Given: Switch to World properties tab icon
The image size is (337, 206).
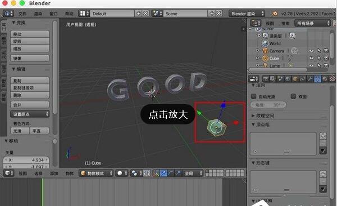Looking at the screenshot, I should 288,79.
